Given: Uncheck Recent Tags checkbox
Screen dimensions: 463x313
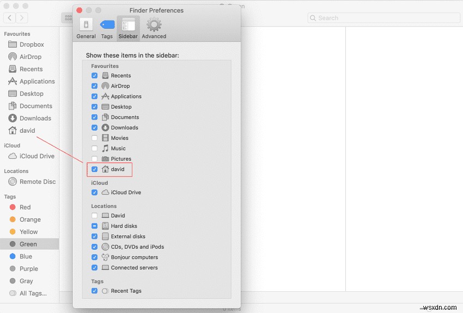Looking at the screenshot, I should click(x=94, y=291).
